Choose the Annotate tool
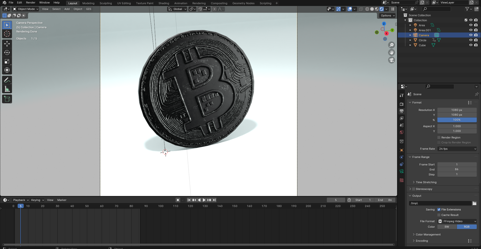Screen dimensions: 481x249 click(x=7, y=80)
